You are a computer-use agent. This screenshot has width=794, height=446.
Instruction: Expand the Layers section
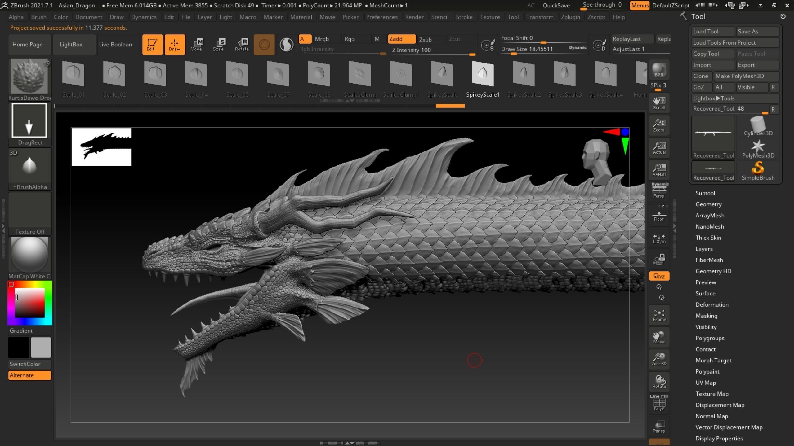tap(704, 249)
